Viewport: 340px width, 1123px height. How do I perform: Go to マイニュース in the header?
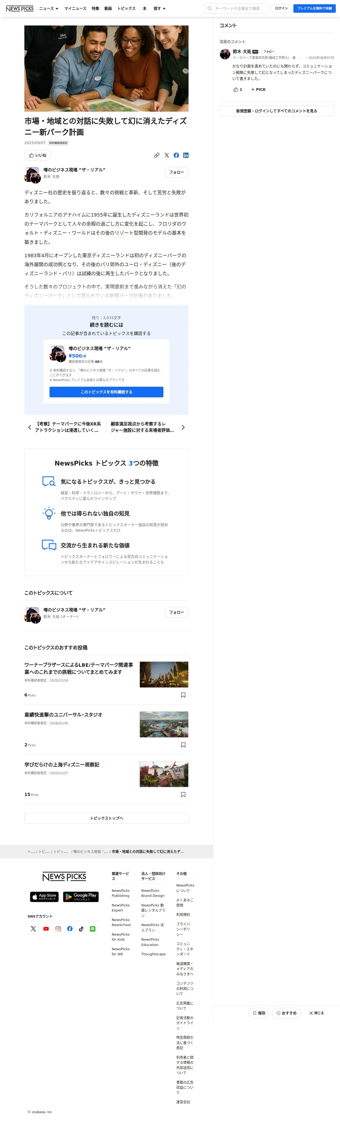point(75,8)
